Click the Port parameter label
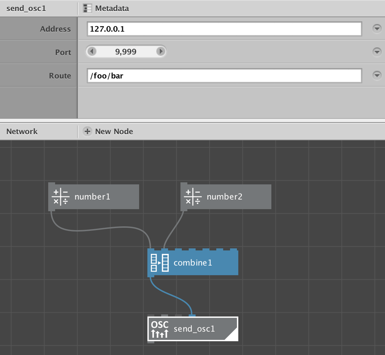This screenshot has width=385, height=355. pyautogui.click(x=63, y=52)
